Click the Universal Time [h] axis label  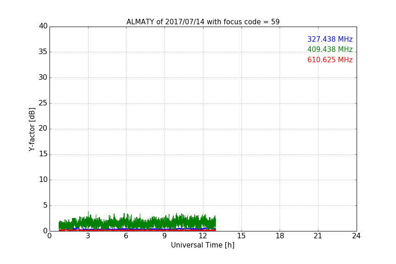pos(203,245)
